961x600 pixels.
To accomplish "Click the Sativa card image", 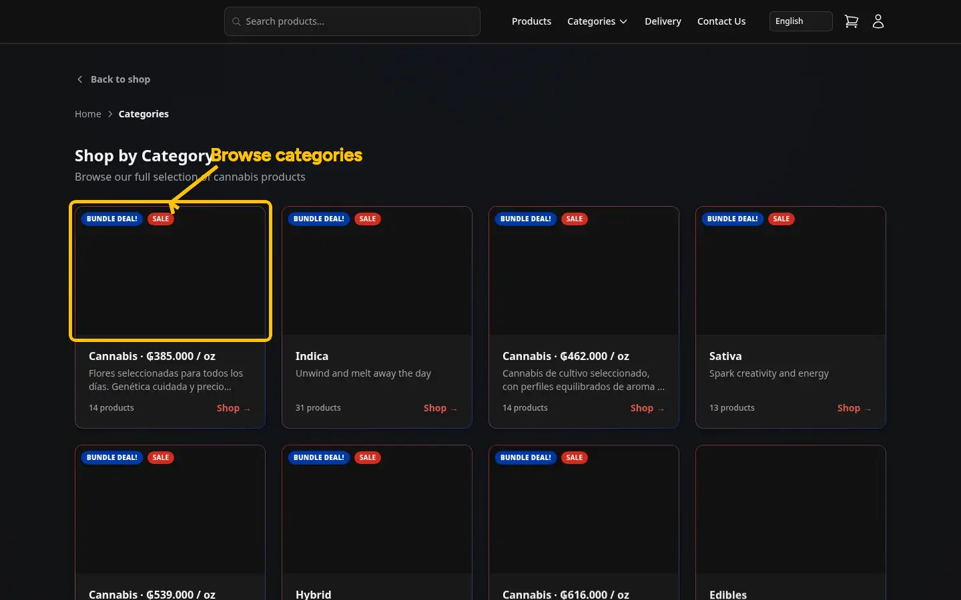I will point(791,271).
